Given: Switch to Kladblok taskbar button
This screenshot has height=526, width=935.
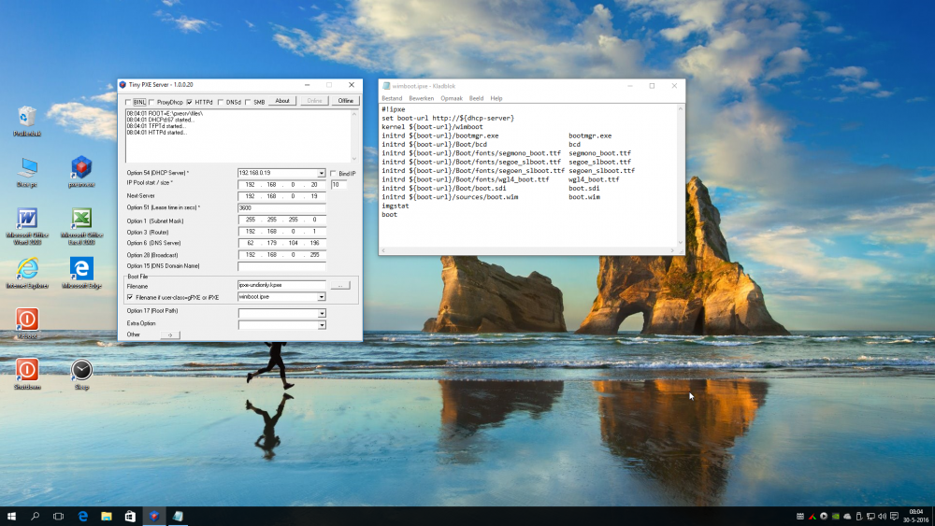Looking at the screenshot, I should 178,516.
